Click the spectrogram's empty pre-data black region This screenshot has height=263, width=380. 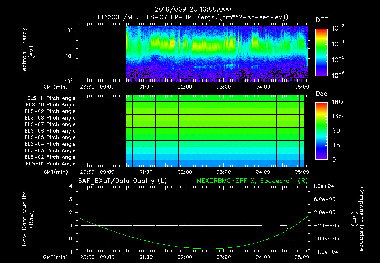tap(102, 52)
